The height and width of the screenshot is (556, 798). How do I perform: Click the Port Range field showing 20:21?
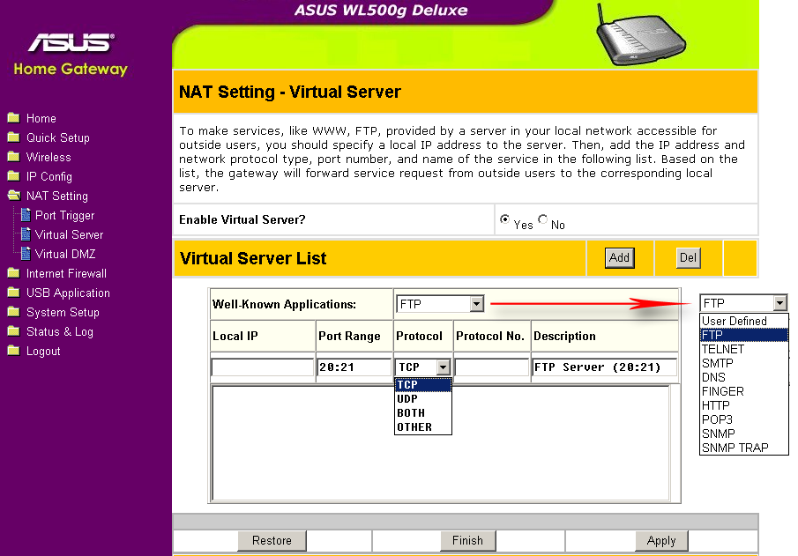(x=354, y=367)
